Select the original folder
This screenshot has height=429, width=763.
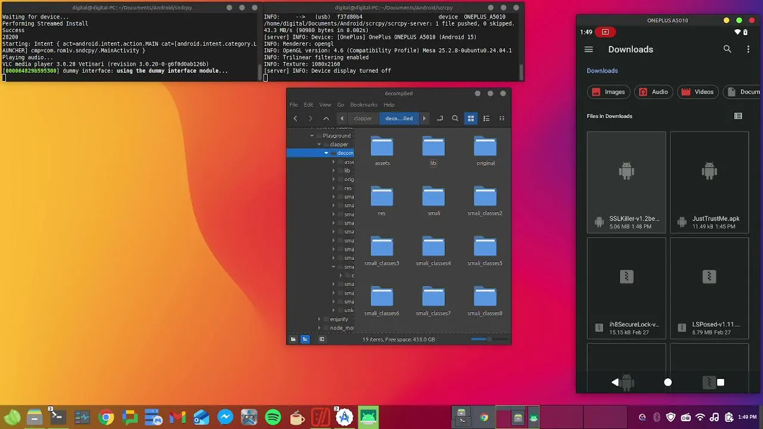485,151
